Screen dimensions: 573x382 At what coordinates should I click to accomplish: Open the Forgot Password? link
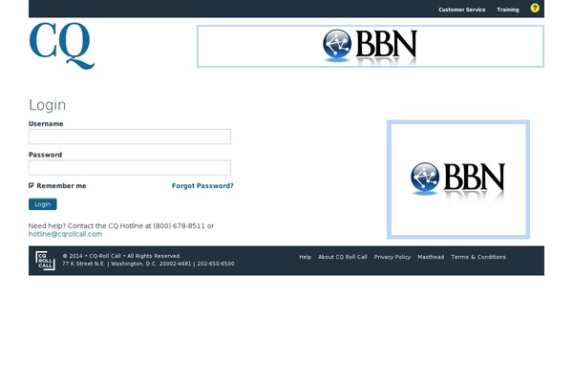point(202,185)
